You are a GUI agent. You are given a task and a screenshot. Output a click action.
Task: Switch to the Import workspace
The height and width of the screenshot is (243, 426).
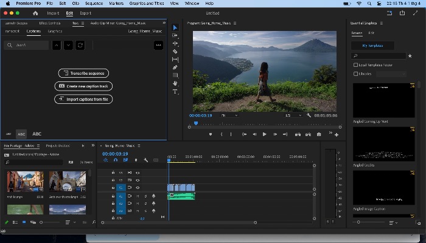point(53,13)
